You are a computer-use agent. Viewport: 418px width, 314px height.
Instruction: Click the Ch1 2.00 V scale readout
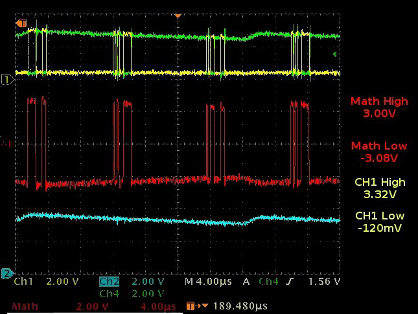[x=62, y=282]
